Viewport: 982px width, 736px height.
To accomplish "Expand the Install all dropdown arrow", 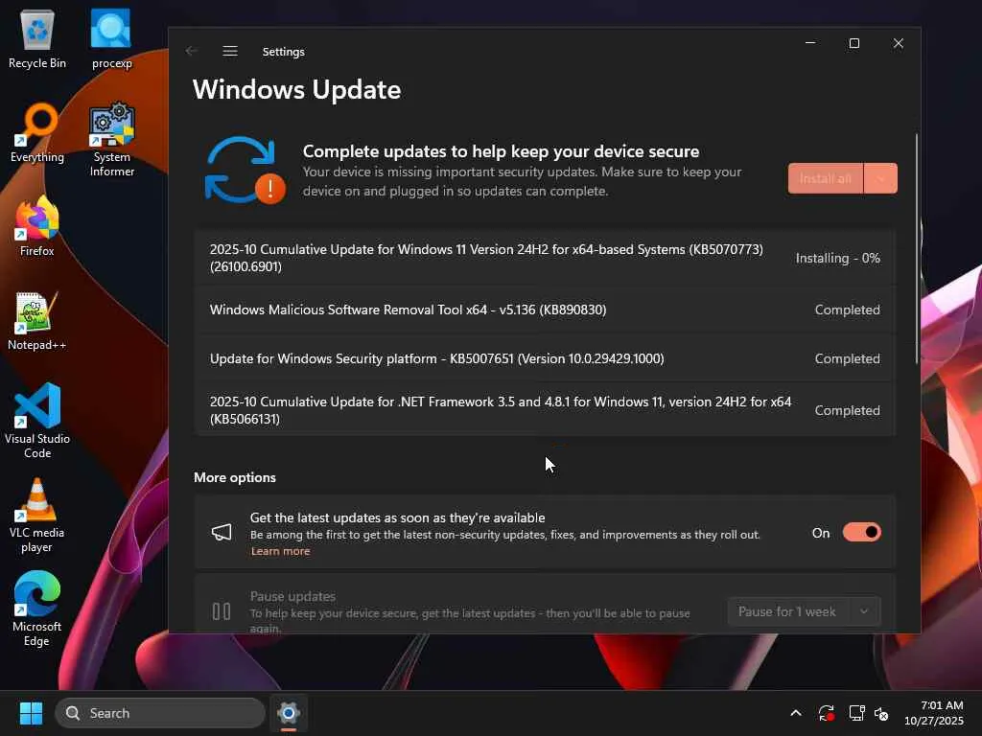I will pyautogui.click(x=880, y=178).
